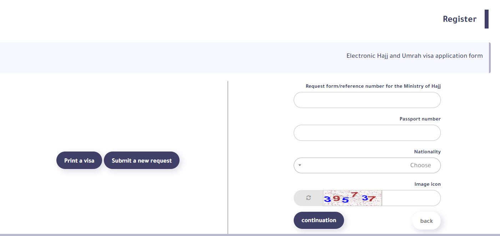Focus the Passport number input field
Image resolution: width=500 pixels, height=236 pixels.
click(x=367, y=133)
